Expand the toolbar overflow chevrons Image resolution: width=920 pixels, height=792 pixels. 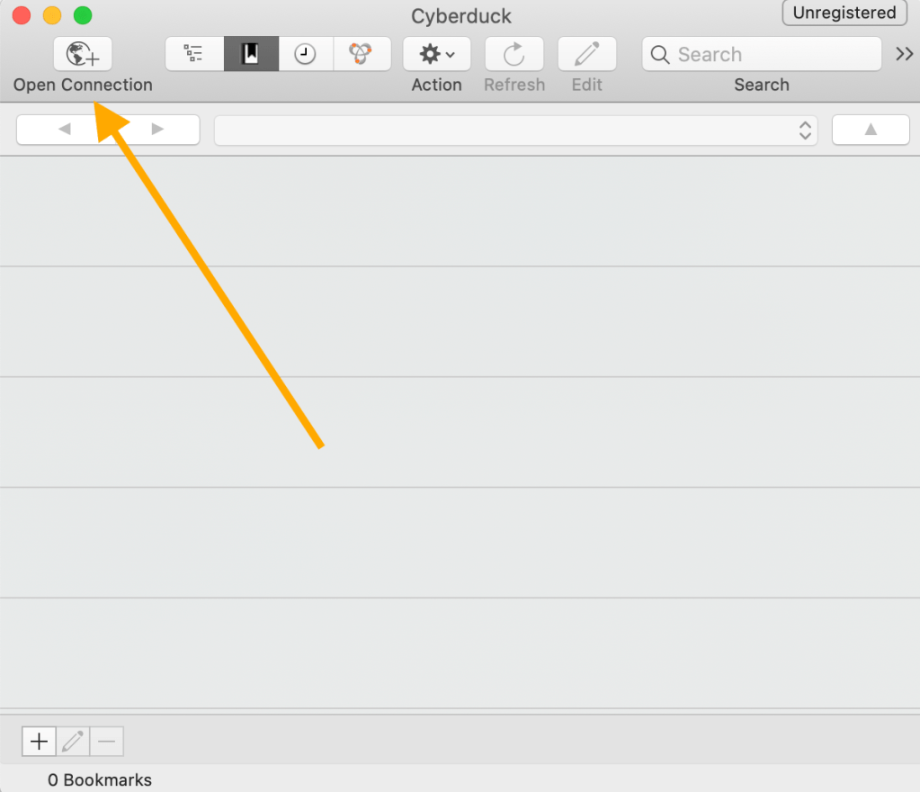904,54
